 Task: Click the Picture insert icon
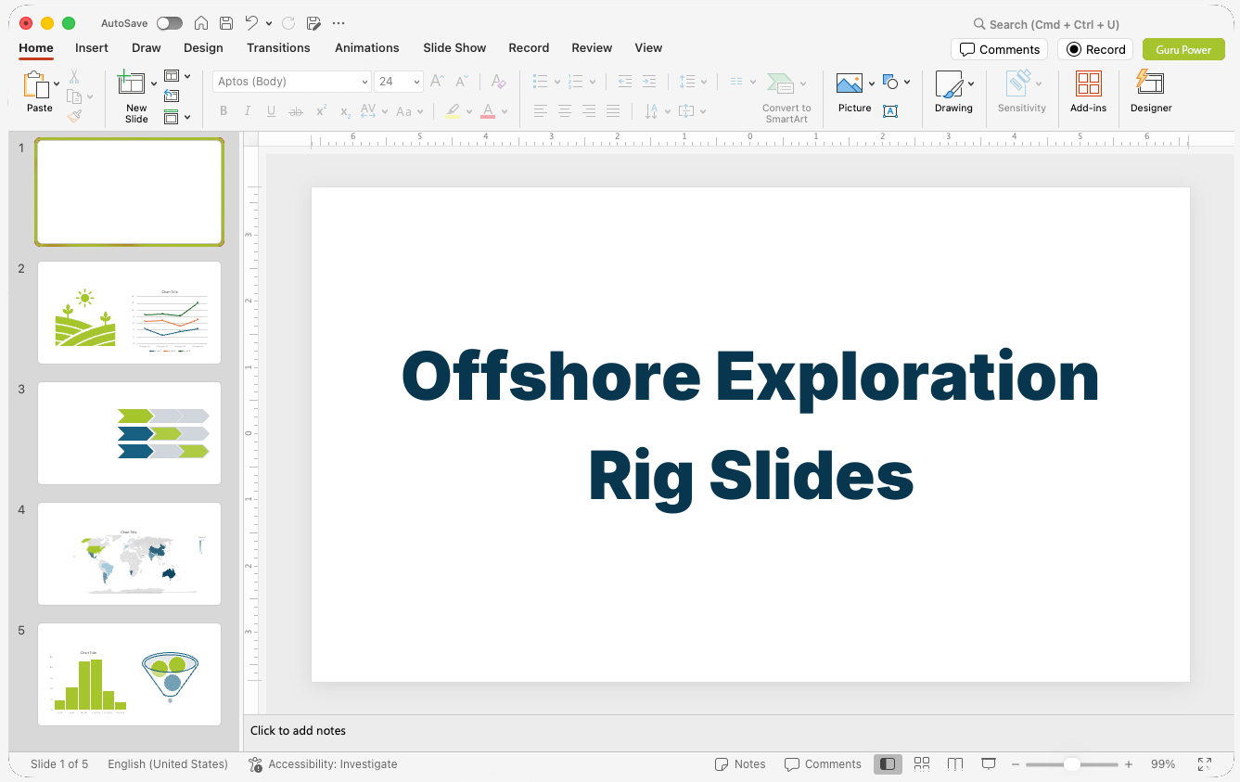tap(850, 83)
